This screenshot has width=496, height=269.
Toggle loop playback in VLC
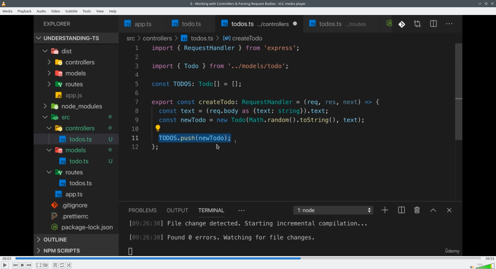[x=62, y=265]
